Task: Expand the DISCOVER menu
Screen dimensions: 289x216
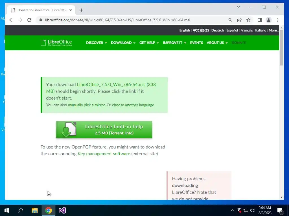Action: [x=97, y=43]
